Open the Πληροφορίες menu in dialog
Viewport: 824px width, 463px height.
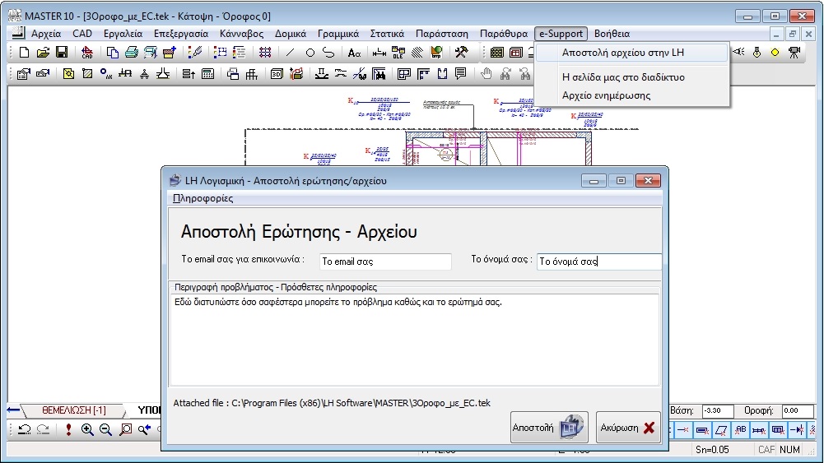pos(203,198)
